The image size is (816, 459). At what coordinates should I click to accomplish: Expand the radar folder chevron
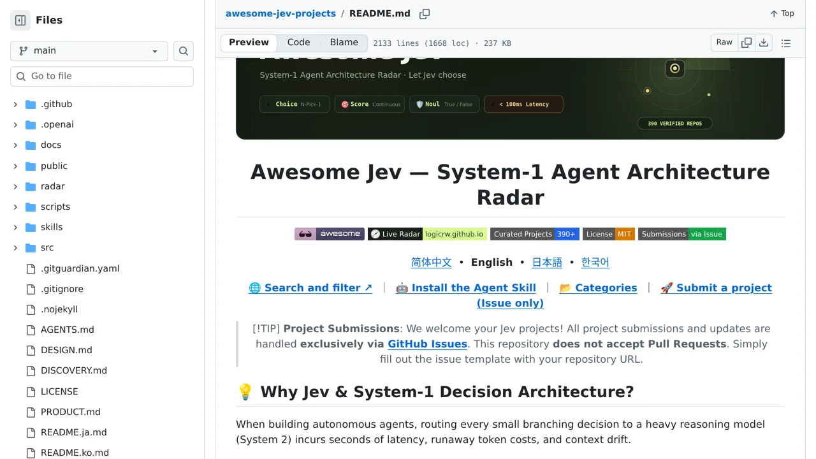[15, 187]
